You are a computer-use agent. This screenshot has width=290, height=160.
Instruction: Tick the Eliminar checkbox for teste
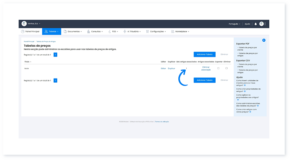coord(227,68)
